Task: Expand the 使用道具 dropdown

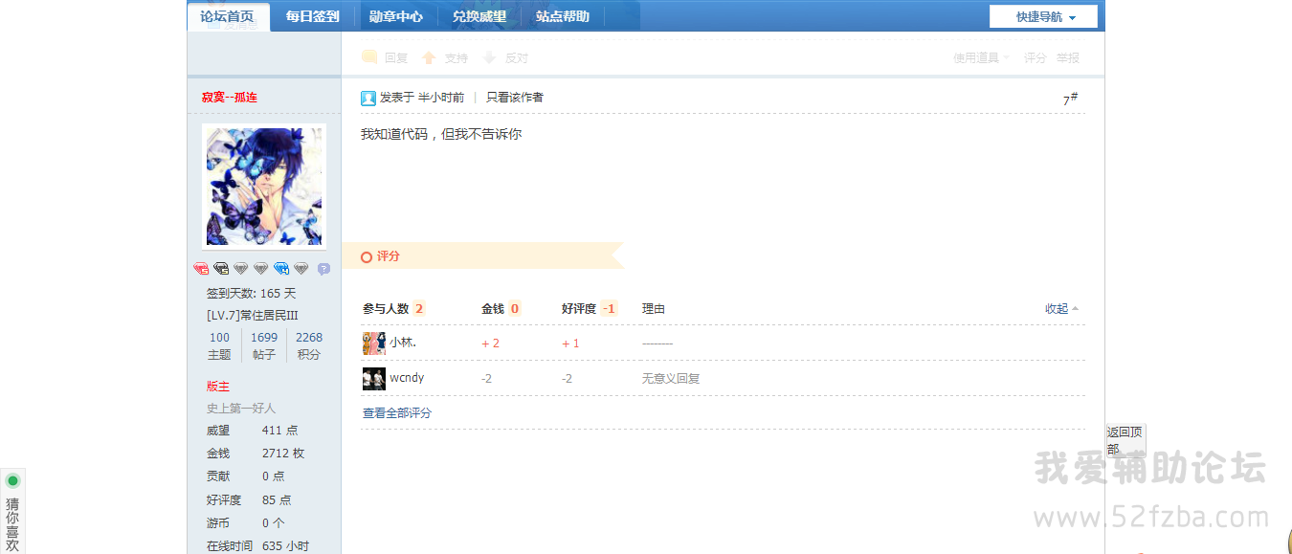Action: [981, 57]
